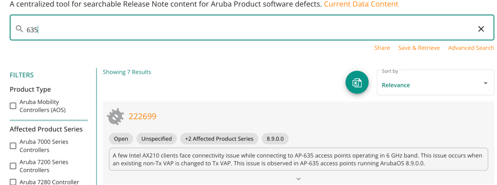
Task: Check Aruba 7280 Controller filter
Action: tap(13, 182)
